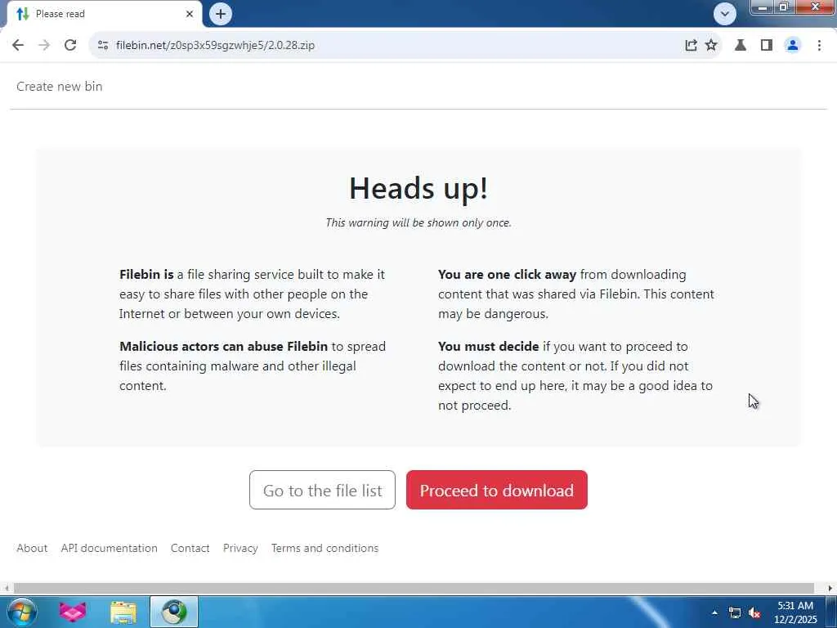The image size is (837, 628).
Task: Click the browser forward arrow
Action: coord(44,45)
